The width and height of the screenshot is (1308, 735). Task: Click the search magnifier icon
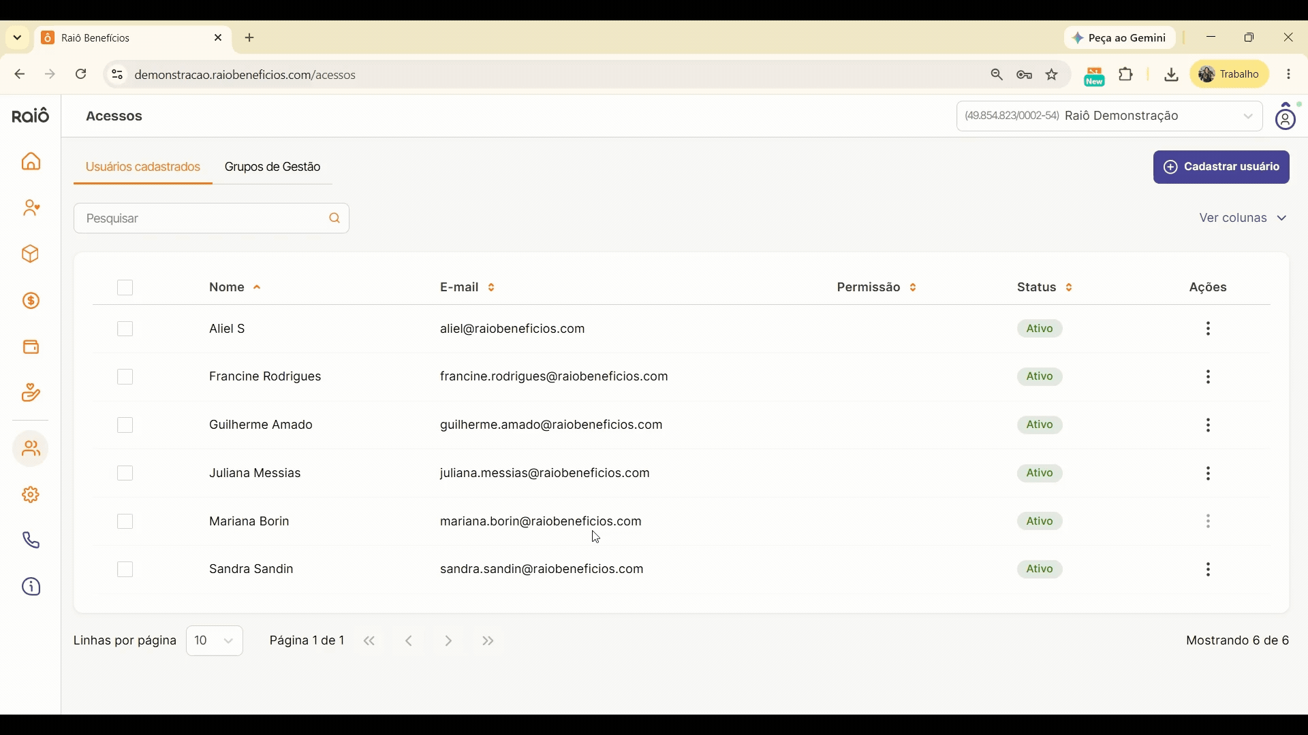pos(334,219)
